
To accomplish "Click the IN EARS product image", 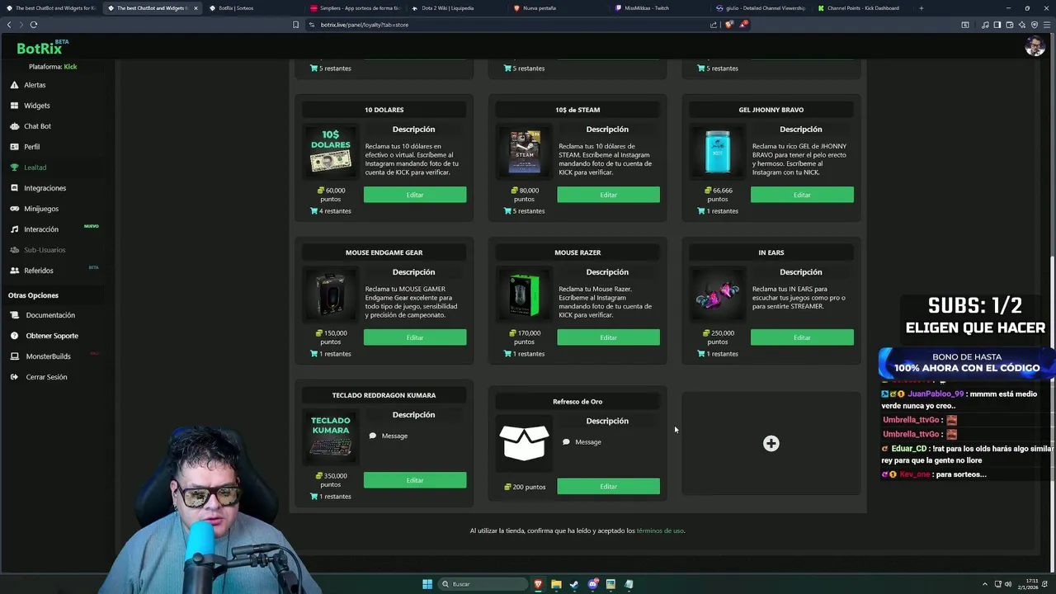I will 718,295.
